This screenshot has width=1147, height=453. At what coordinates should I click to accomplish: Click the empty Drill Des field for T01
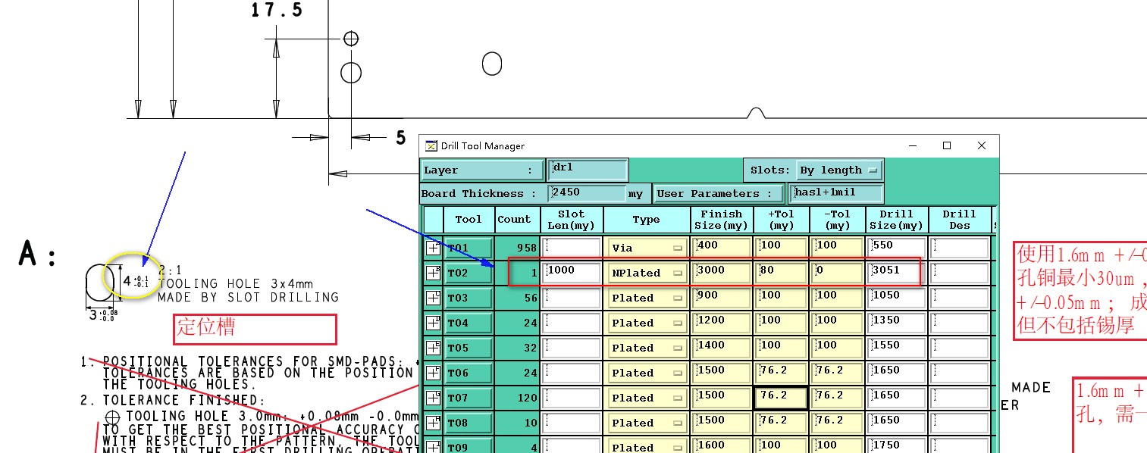pyautogui.click(x=960, y=248)
